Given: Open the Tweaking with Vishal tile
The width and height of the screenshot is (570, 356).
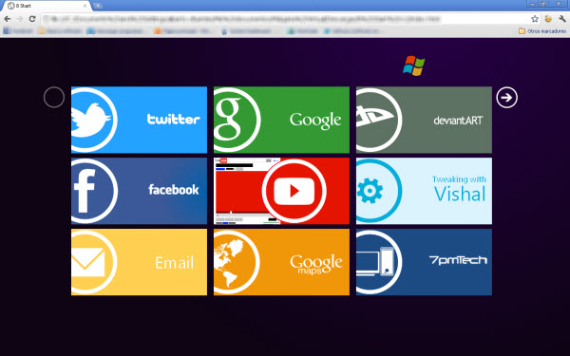Looking at the screenshot, I should (x=424, y=191).
